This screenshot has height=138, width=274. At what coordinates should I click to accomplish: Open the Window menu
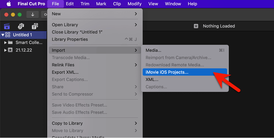click(x=173, y=4)
